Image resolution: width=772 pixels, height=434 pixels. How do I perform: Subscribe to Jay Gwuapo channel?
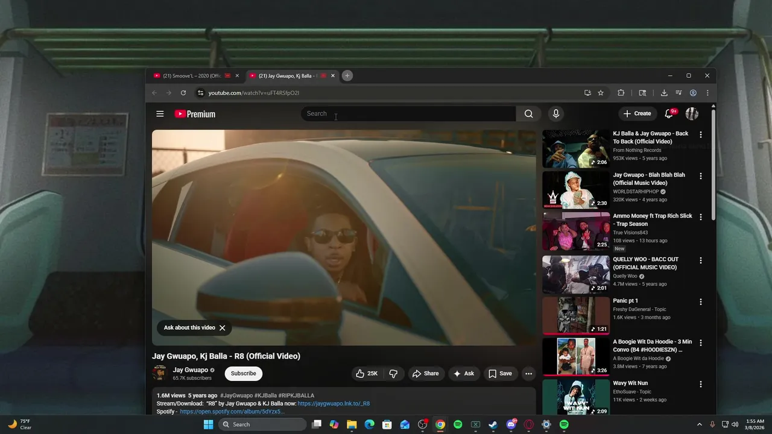(x=244, y=374)
